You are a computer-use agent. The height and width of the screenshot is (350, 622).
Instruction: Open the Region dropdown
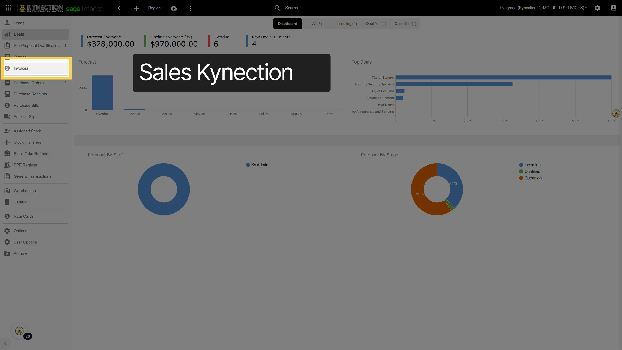click(x=156, y=8)
